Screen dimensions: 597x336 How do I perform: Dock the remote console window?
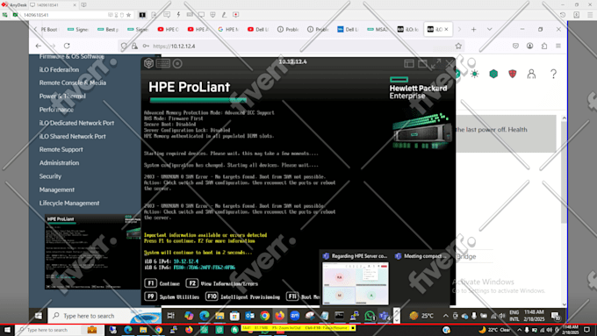tap(409, 63)
